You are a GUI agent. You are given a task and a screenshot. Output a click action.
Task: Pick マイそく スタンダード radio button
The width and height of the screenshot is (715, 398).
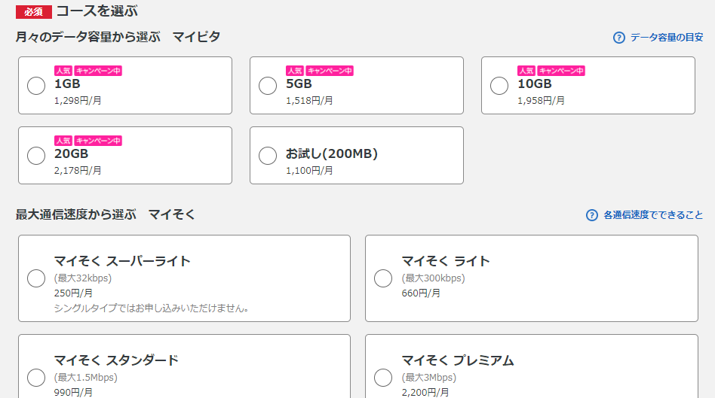(x=36, y=378)
